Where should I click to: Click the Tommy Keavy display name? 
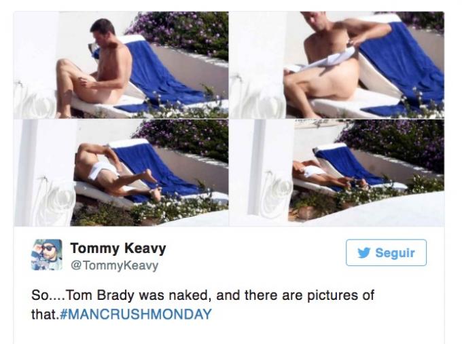pyautogui.click(x=118, y=248)
